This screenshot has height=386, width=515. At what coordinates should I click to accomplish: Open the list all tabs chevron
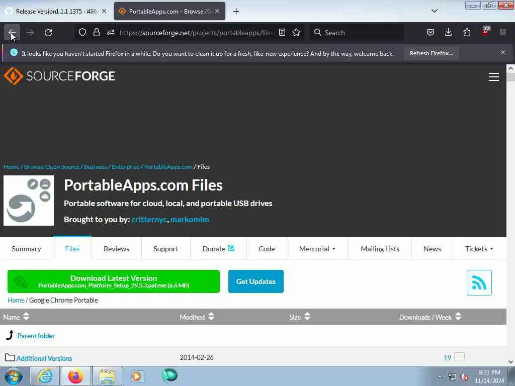coord(434,11)
